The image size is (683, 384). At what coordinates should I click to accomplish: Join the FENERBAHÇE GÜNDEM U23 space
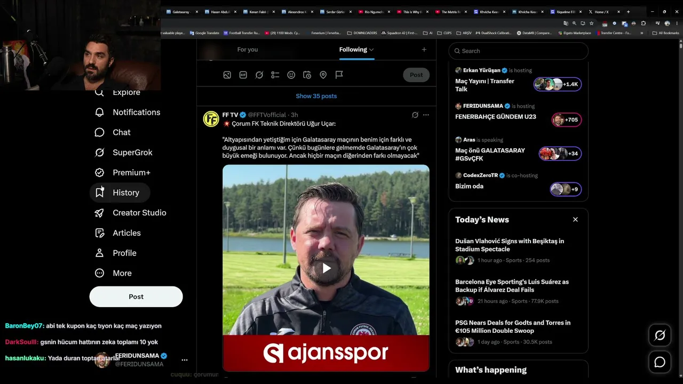click(567, 120)
